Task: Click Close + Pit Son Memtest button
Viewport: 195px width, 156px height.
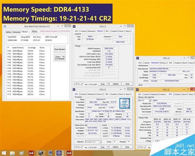Action: (x=59, y=58)
